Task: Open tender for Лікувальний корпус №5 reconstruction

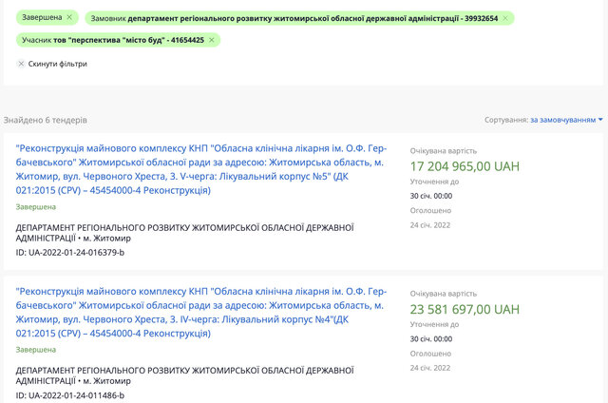Action: (x=201, y=169)
